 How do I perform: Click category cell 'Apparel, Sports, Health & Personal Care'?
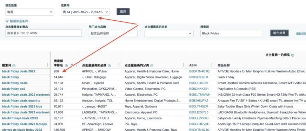pyautogui.click(x=152, y=83)
